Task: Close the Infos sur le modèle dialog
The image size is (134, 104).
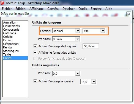Action: point(128,14)
